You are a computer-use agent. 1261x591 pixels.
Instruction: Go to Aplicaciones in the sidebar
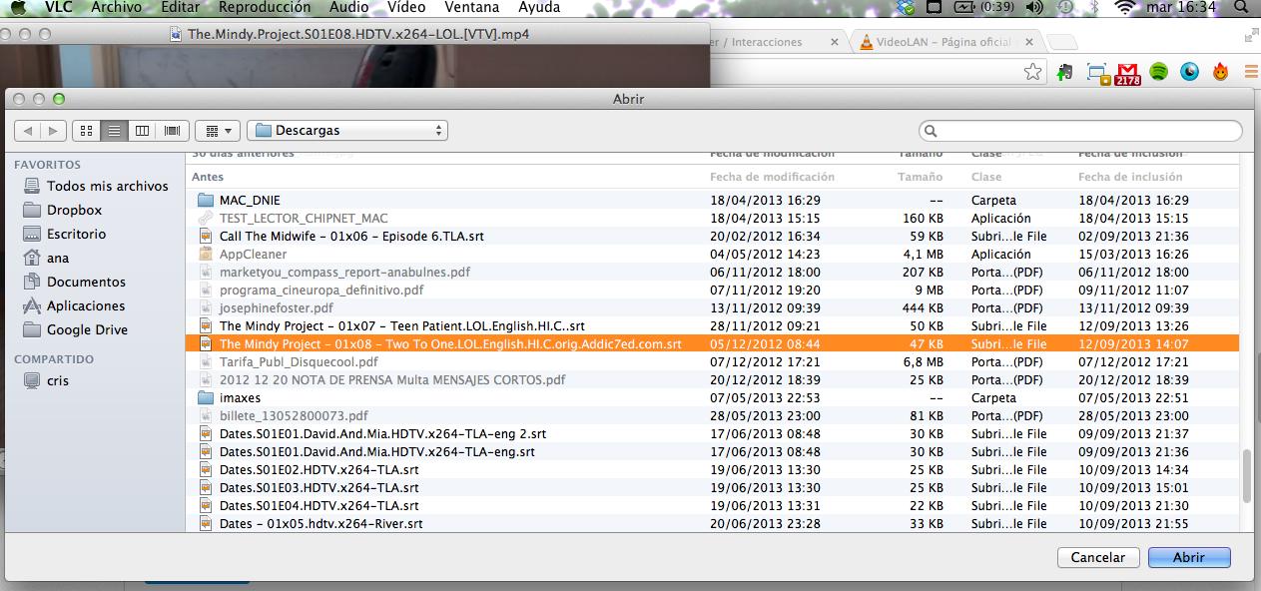(85, 305)
